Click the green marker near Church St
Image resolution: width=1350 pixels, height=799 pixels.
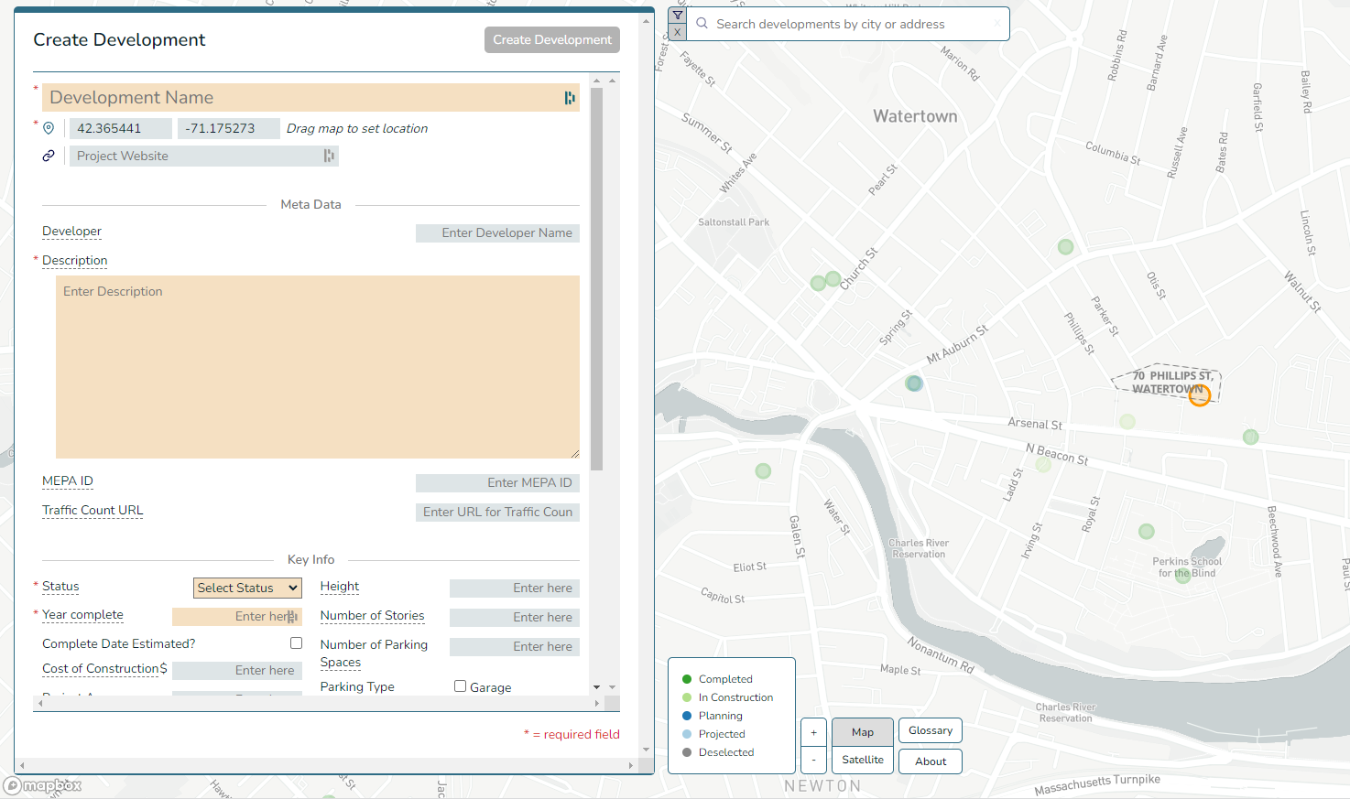click(x=833, y=278)
